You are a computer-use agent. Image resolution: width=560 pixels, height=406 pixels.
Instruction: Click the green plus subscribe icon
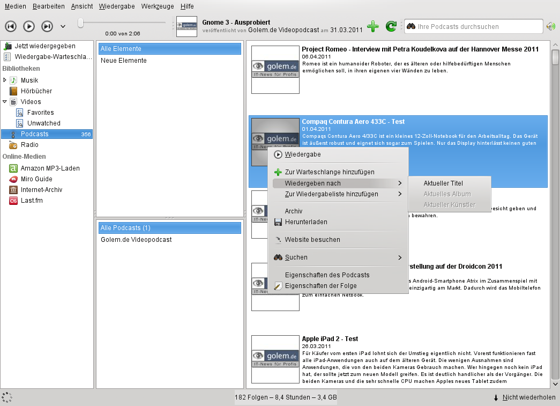pos(373,26)
